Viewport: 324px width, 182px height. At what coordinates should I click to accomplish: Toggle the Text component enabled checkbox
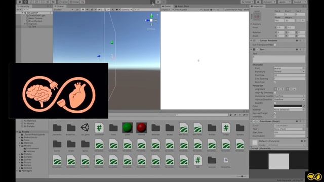click(257, 50)
